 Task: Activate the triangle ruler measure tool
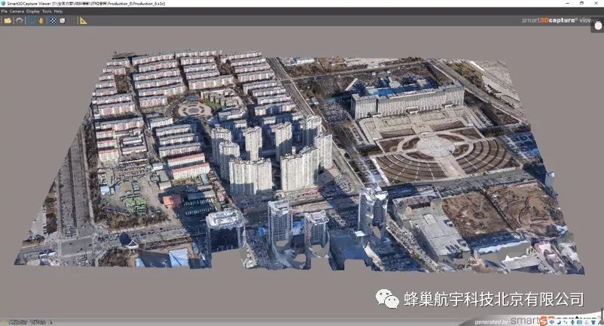click(x=83, y=20)
